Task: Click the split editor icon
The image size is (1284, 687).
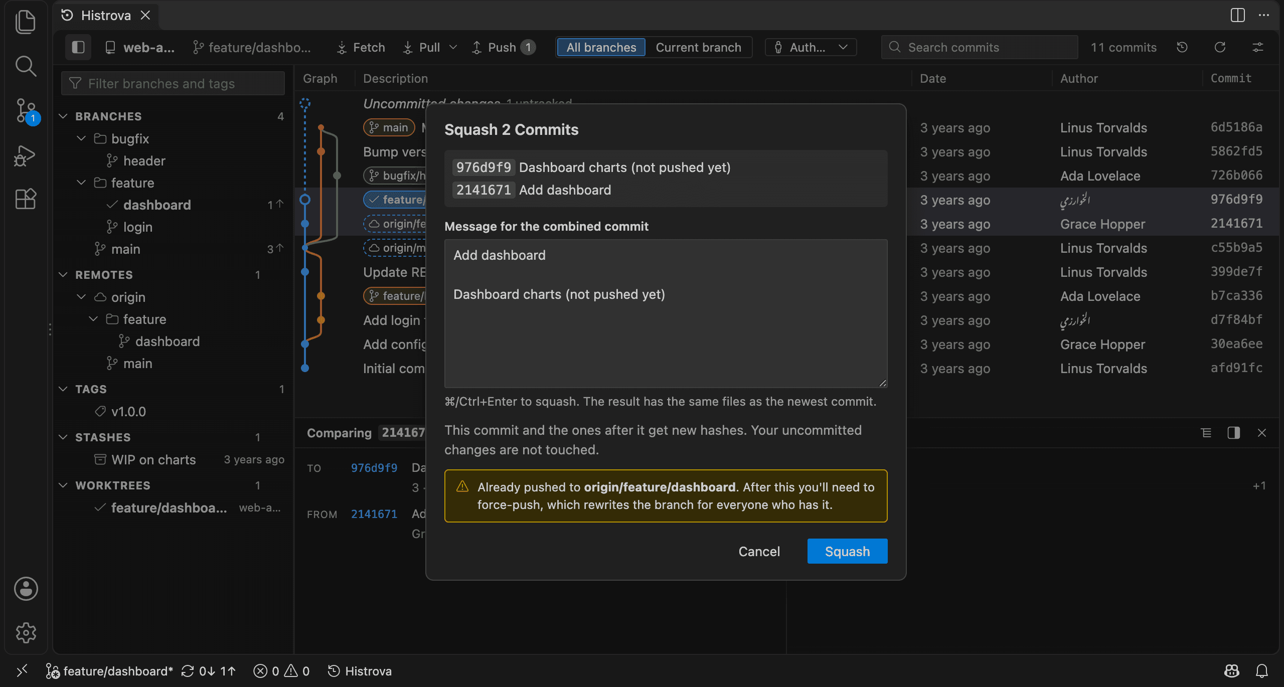Action: (1237, 15)
